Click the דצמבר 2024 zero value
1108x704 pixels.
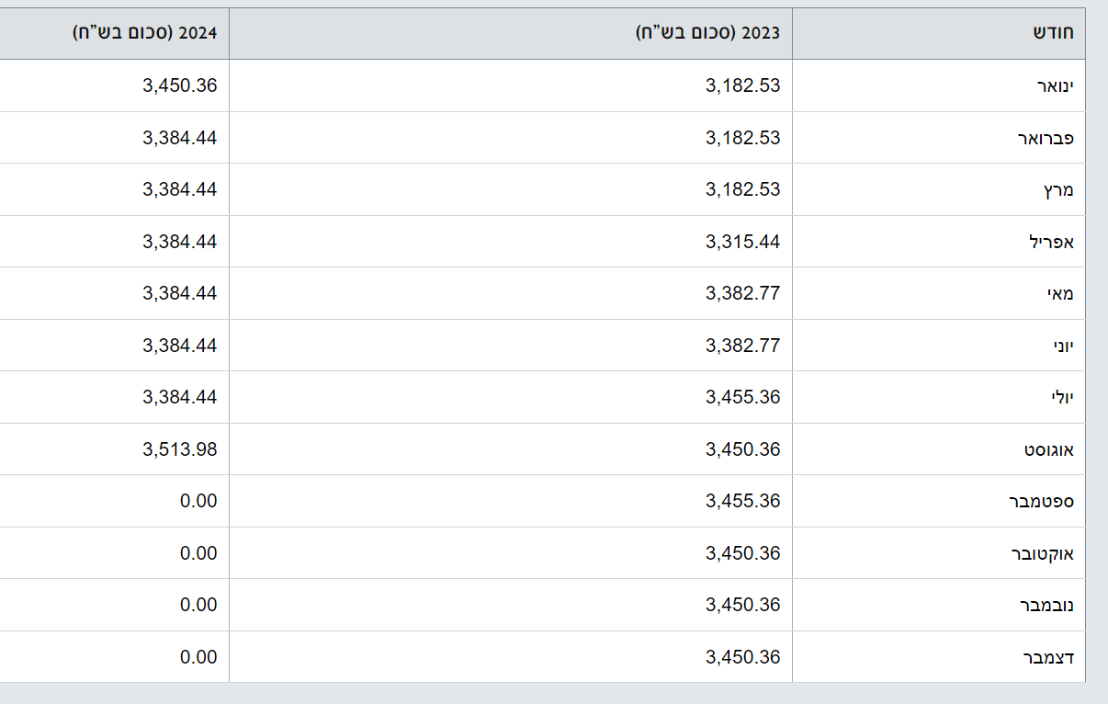click(x=198, y=657)
